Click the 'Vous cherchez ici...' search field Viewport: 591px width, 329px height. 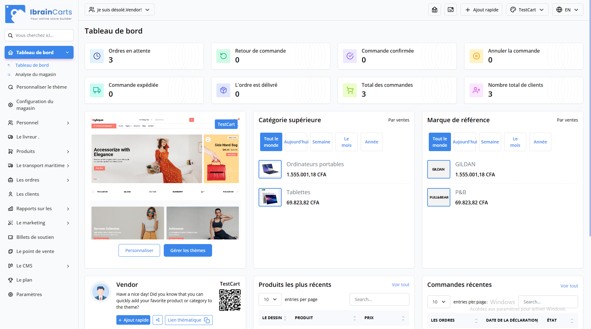[x=39, y=35]
